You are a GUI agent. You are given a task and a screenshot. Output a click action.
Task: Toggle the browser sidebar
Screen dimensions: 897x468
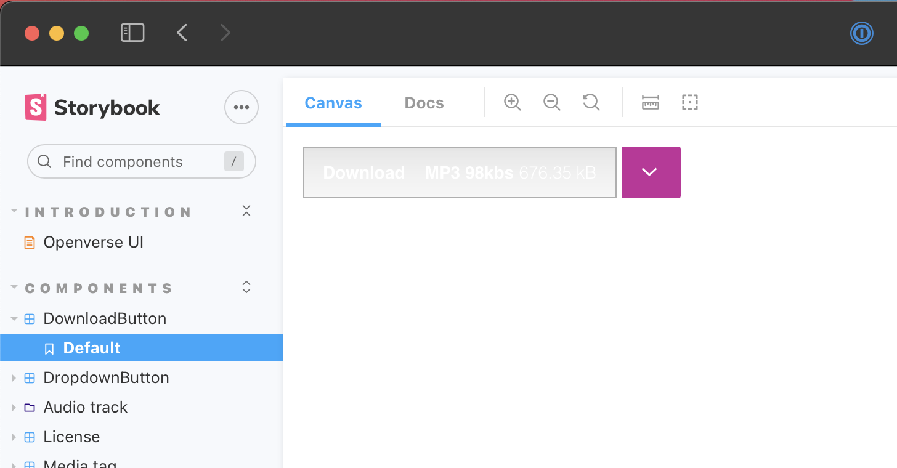(132, 33)
